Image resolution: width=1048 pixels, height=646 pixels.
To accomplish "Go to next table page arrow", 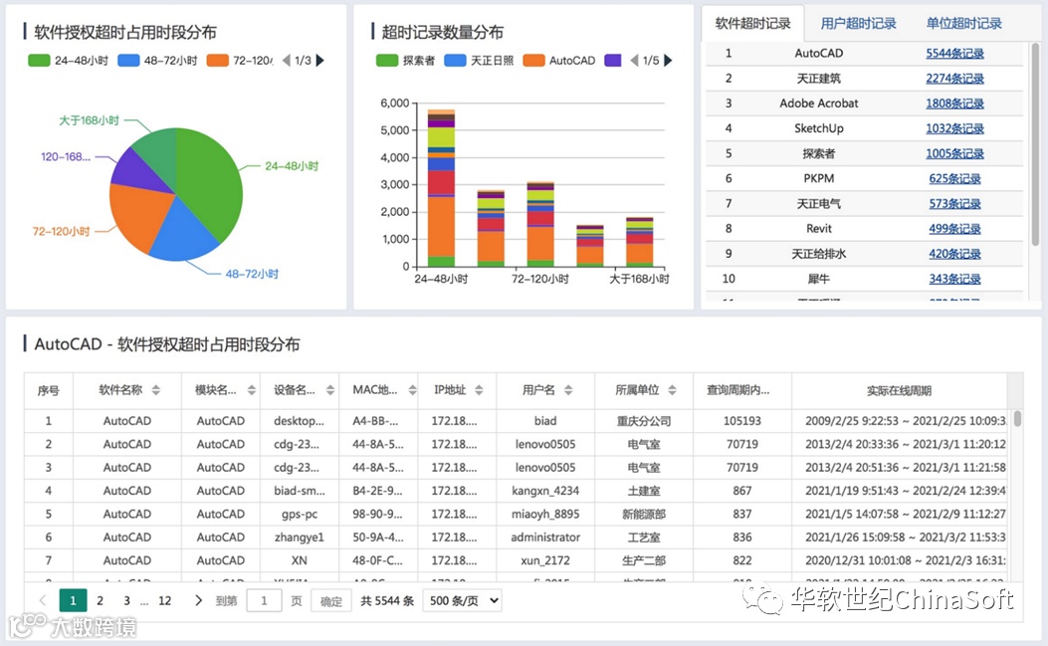I will point(198,600).
